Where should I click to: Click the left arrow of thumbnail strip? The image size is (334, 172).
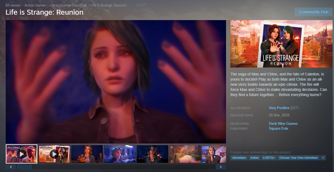point(11,167)
